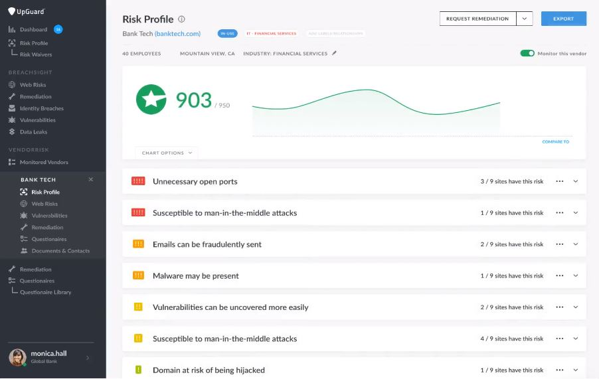The width and height of the screenshot is (599, 379).
Task: Open the Chart Options dropdown
Action: pyautogui.click(x=167, y=153)
